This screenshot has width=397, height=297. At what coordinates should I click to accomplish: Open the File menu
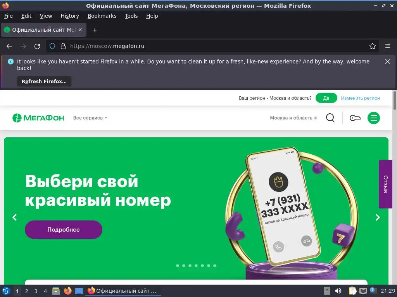[x=9, y=16]
